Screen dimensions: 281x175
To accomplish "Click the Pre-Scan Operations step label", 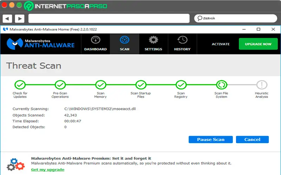I will pyautogui.click(x=60, y=95).
